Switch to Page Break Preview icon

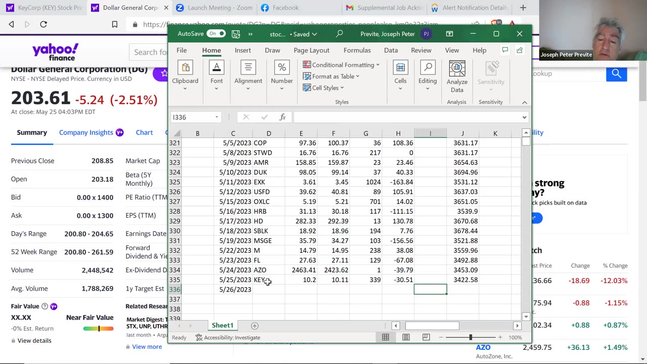coord(426,337)
